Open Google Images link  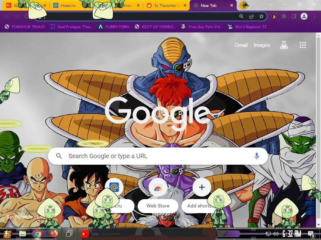(262, 45)
